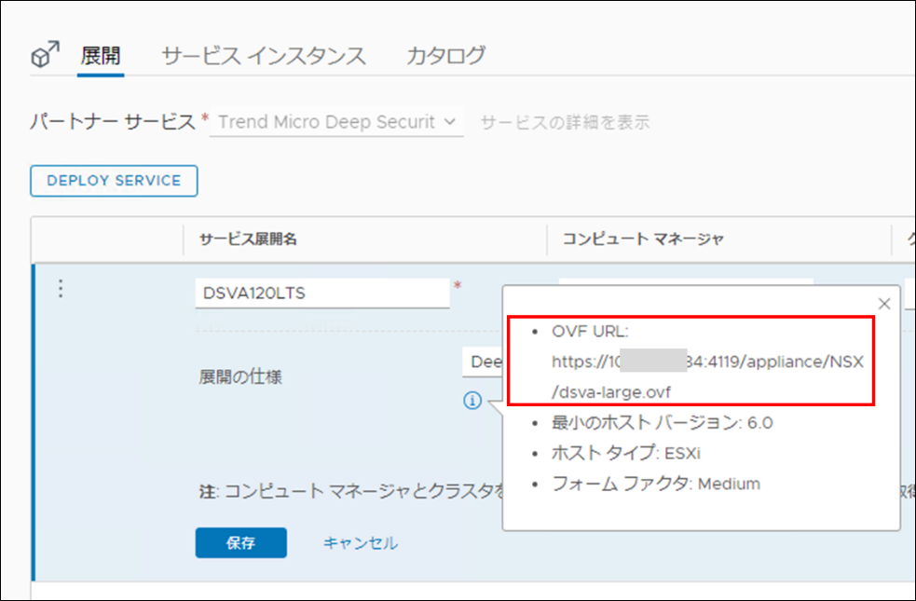Click the サービス展開名 column header

(x=248, y=239)
